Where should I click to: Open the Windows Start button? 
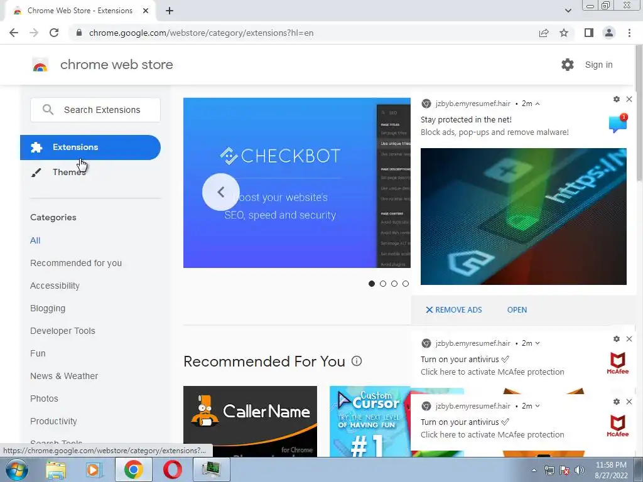click(x=16, y=469)
